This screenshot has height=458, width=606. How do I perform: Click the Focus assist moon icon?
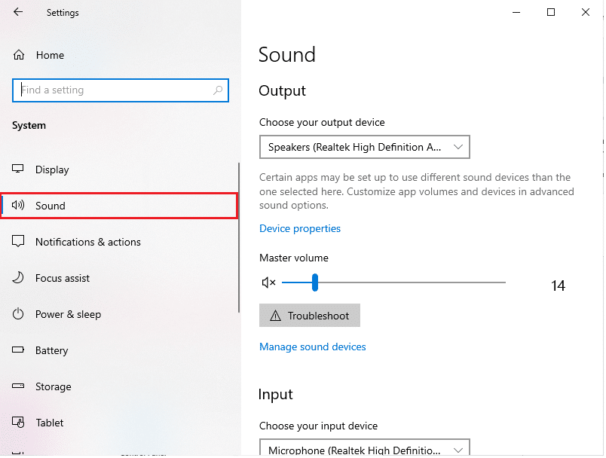(19, 278)
